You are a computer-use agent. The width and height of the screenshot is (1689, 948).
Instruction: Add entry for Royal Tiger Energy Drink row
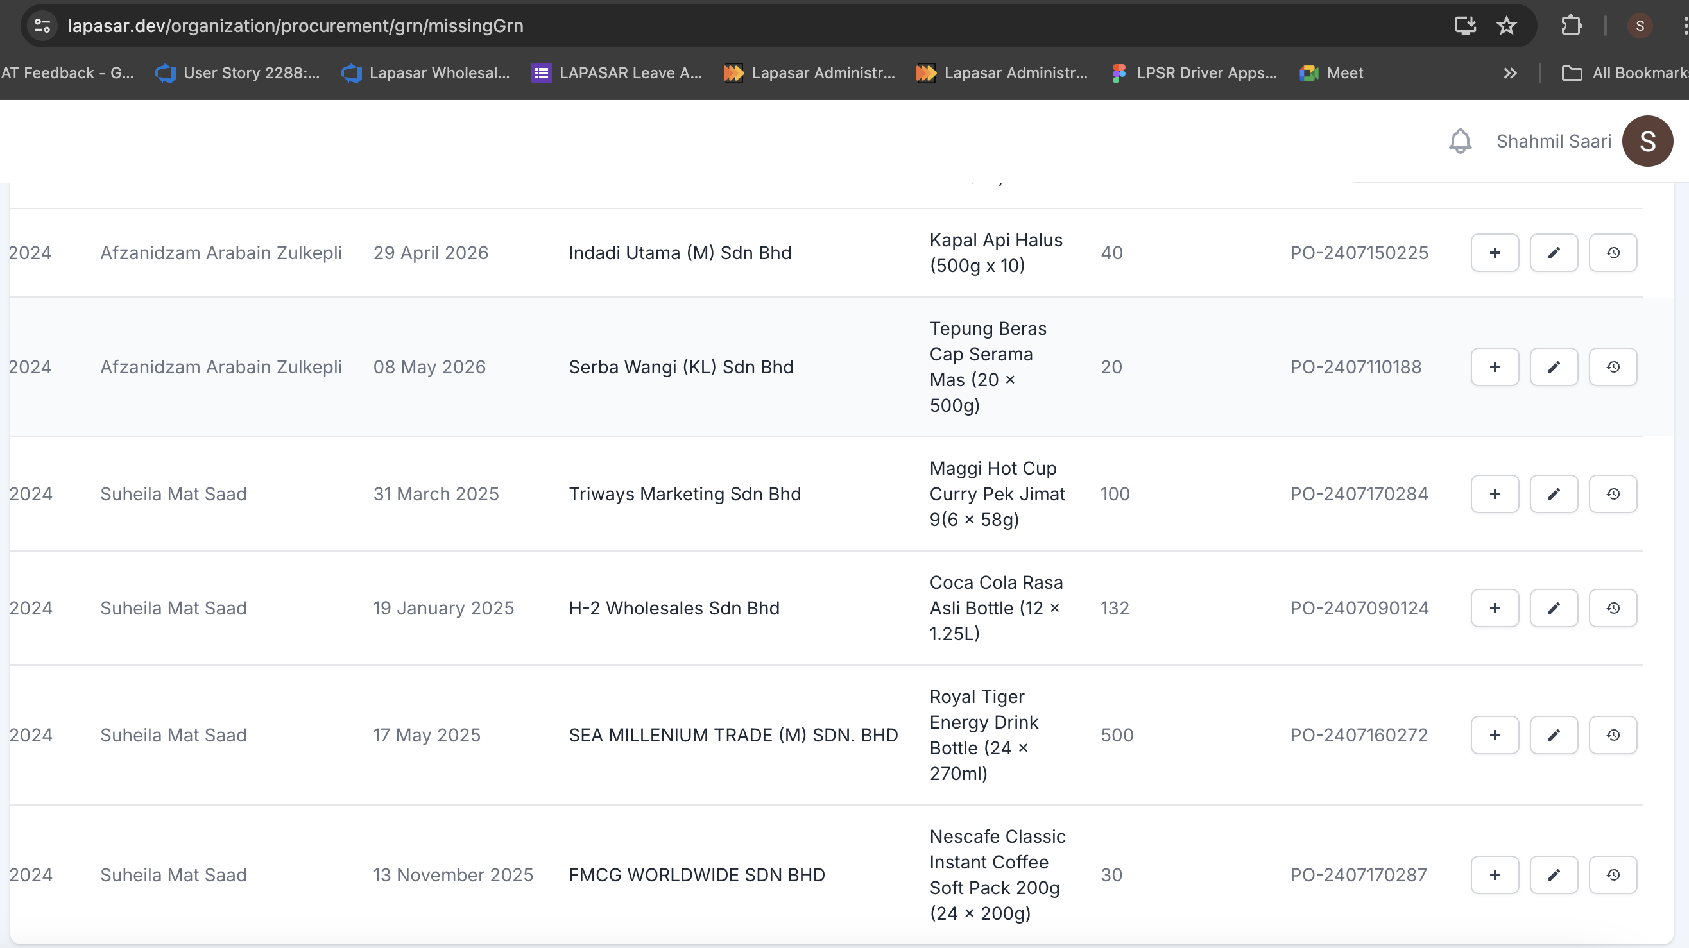[x=1495, y=735]
